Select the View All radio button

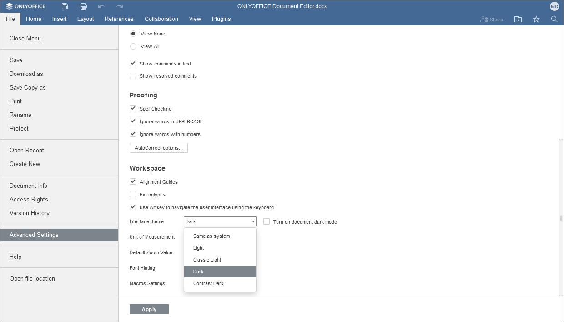coord(133,46)
